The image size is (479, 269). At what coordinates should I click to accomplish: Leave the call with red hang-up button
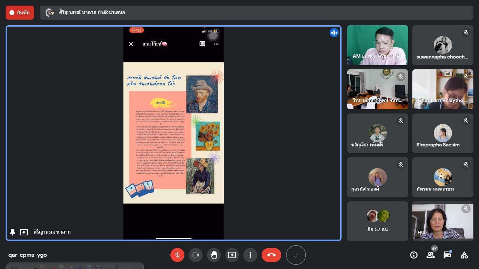(271, 255)
